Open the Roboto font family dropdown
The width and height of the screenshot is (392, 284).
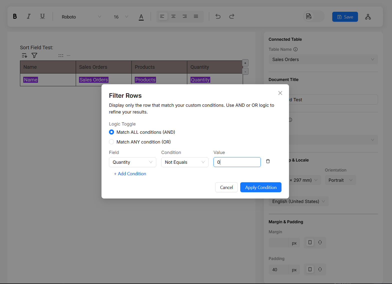tap(81, 17)
